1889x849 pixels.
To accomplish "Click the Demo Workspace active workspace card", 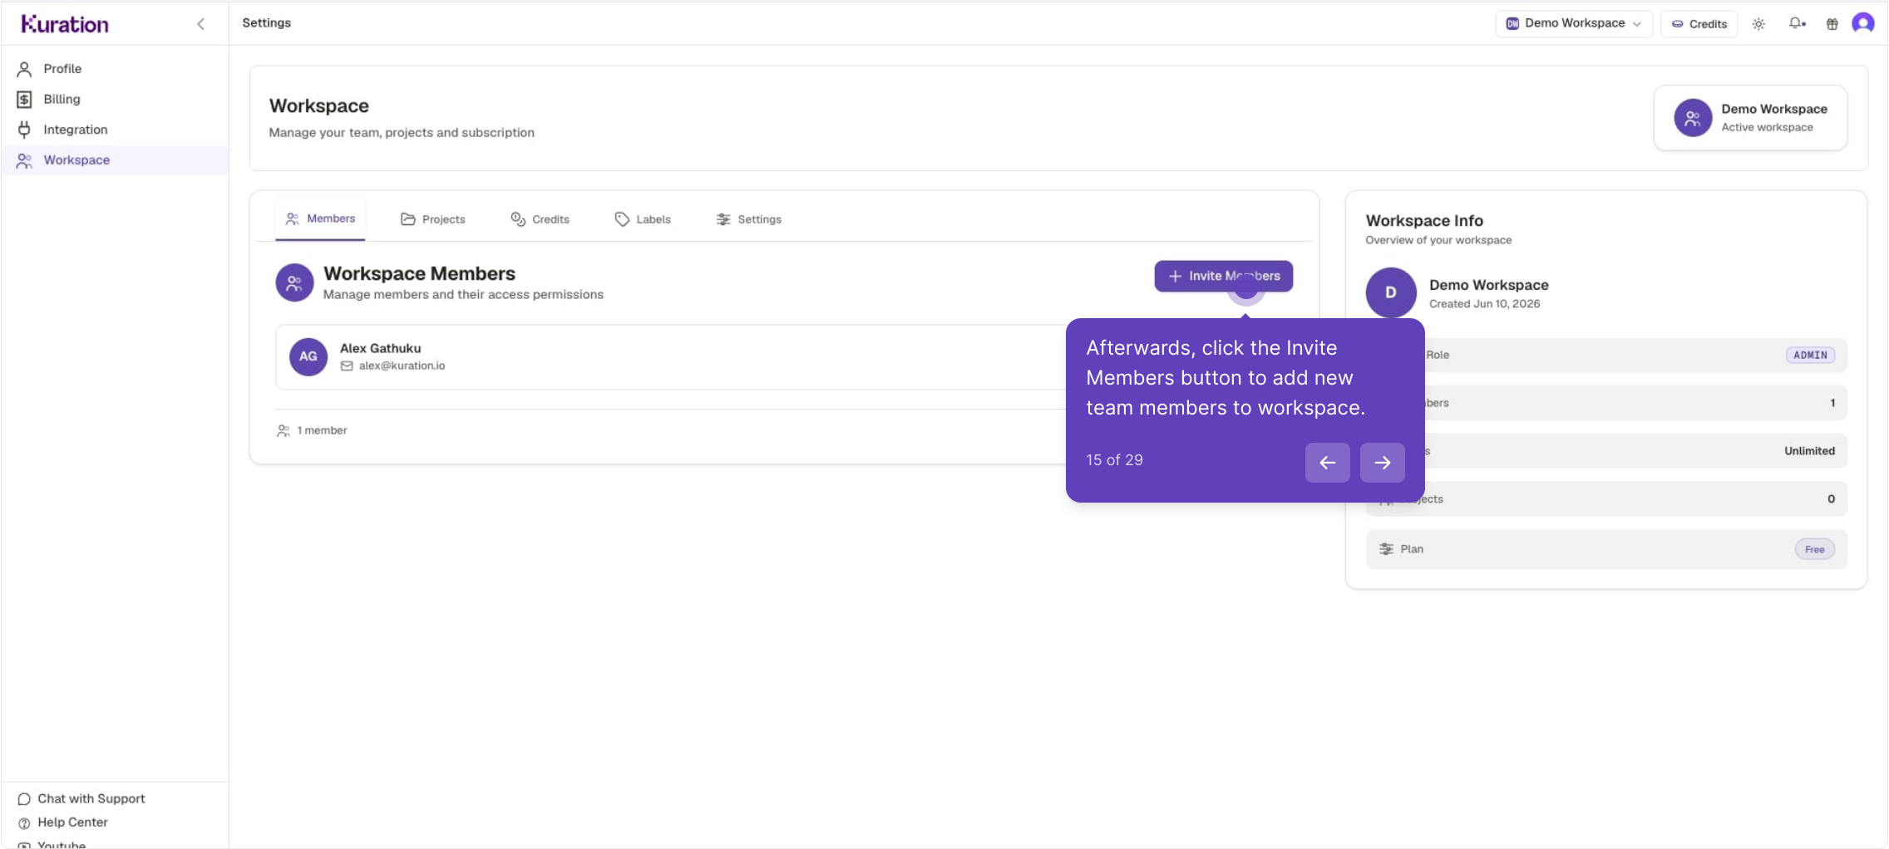I will click(x=1750, y=118).
